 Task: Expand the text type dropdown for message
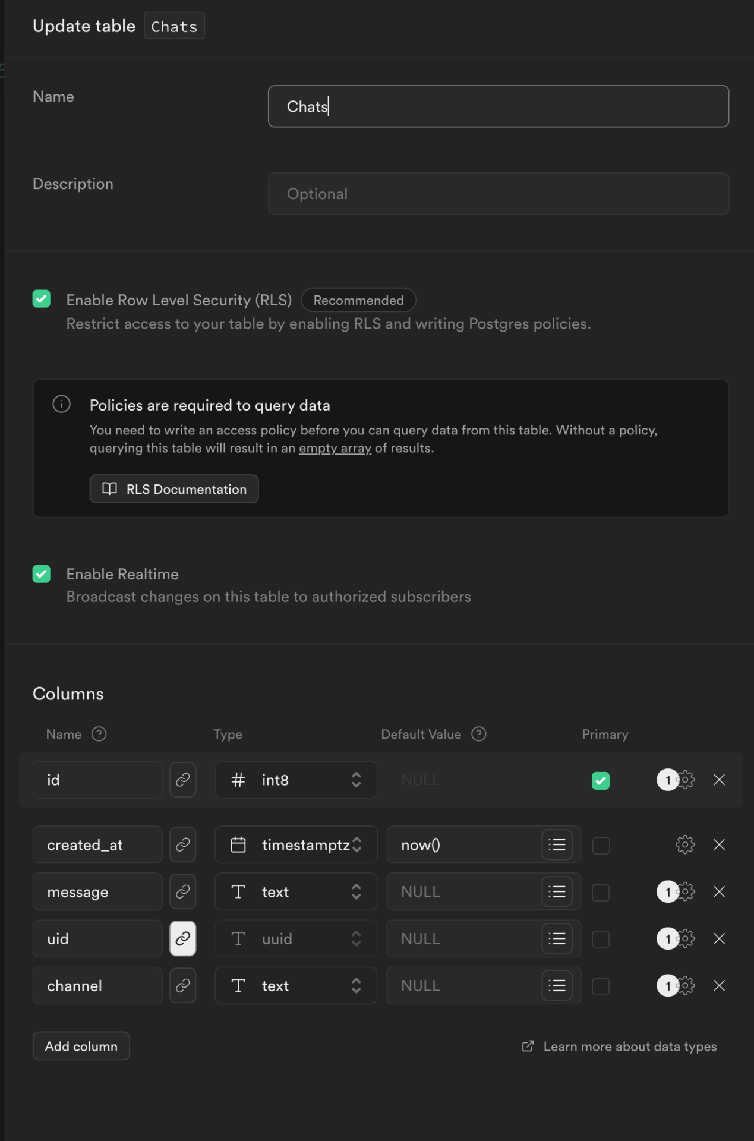click(x=296, y=891)
